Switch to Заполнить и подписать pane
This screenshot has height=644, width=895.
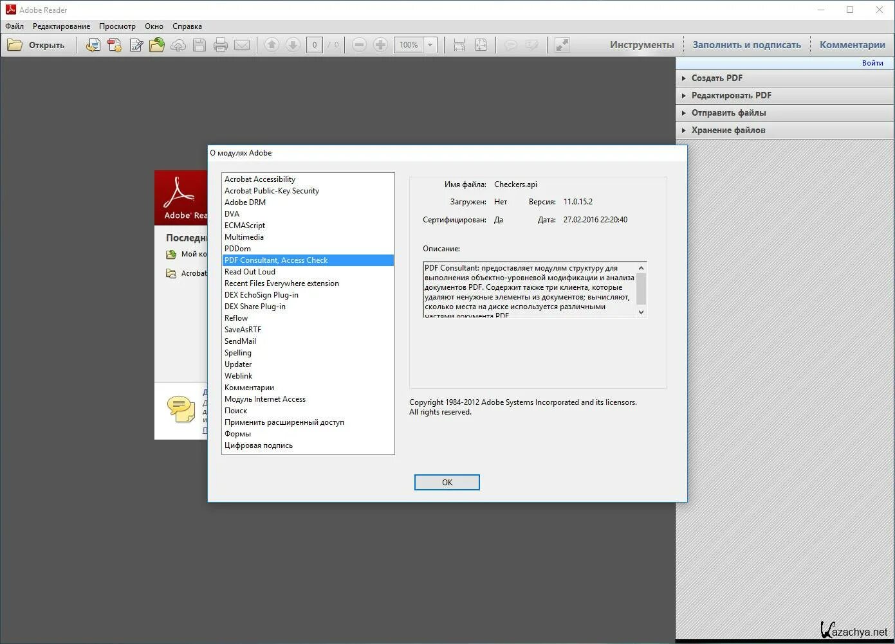tap(747, 45)
